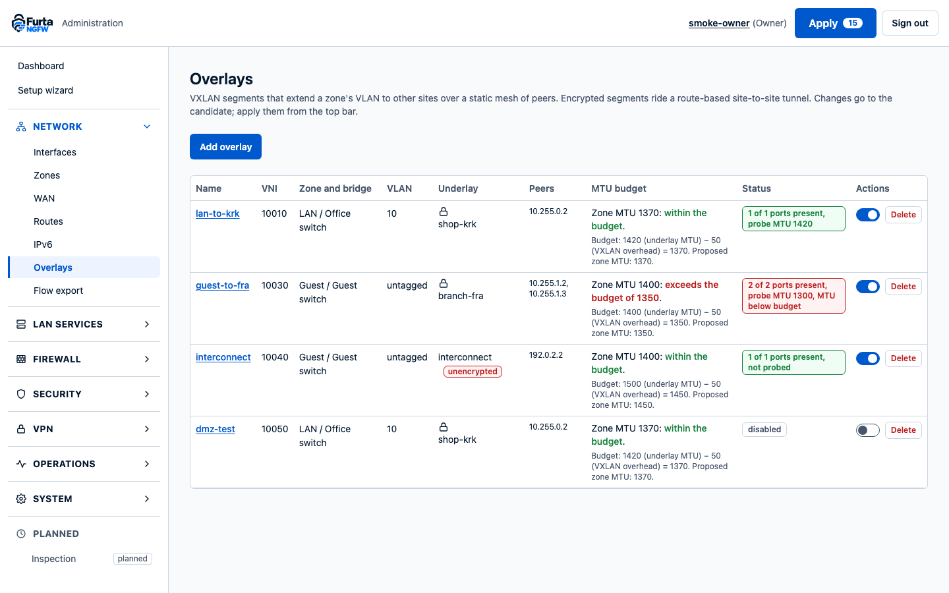Click the lock icon in lan-to-krk row
The width and height of the screenshot is (949, 593).
[444, 212]
